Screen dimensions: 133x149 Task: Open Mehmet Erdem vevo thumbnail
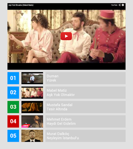pos(32,121)
